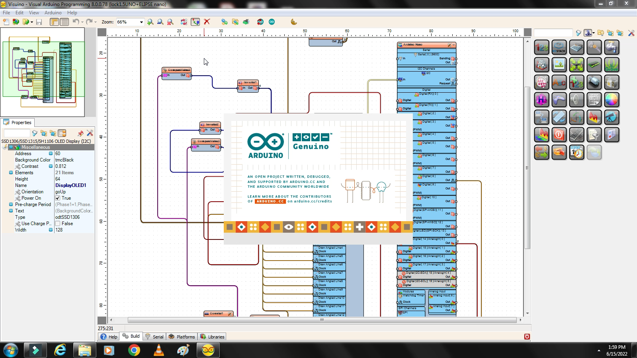Expand the Elements property with 21 Items
The image size is (637, 358).
click(11, 172)
